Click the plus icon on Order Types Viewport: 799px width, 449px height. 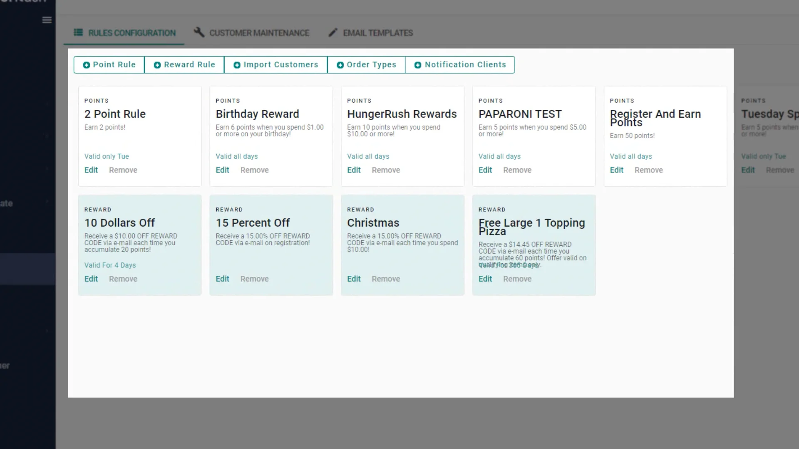tap(340, 65)
